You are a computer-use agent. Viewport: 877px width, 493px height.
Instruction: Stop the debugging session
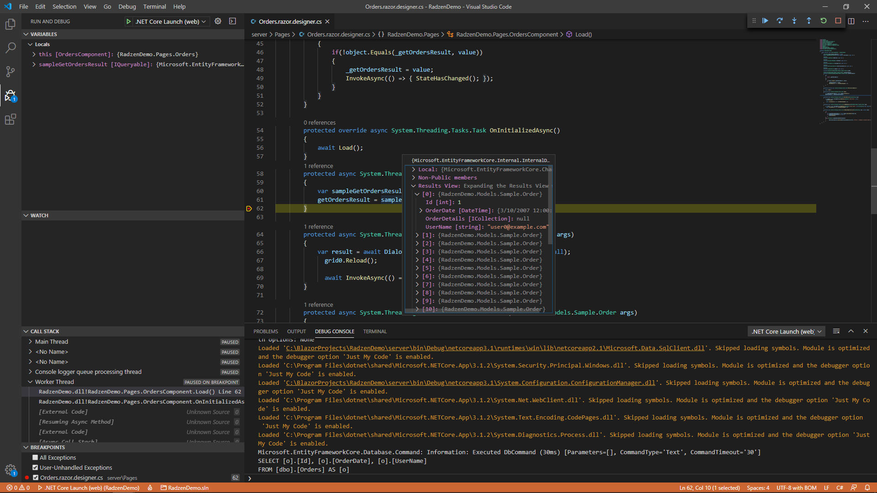(x=838, y=21)
